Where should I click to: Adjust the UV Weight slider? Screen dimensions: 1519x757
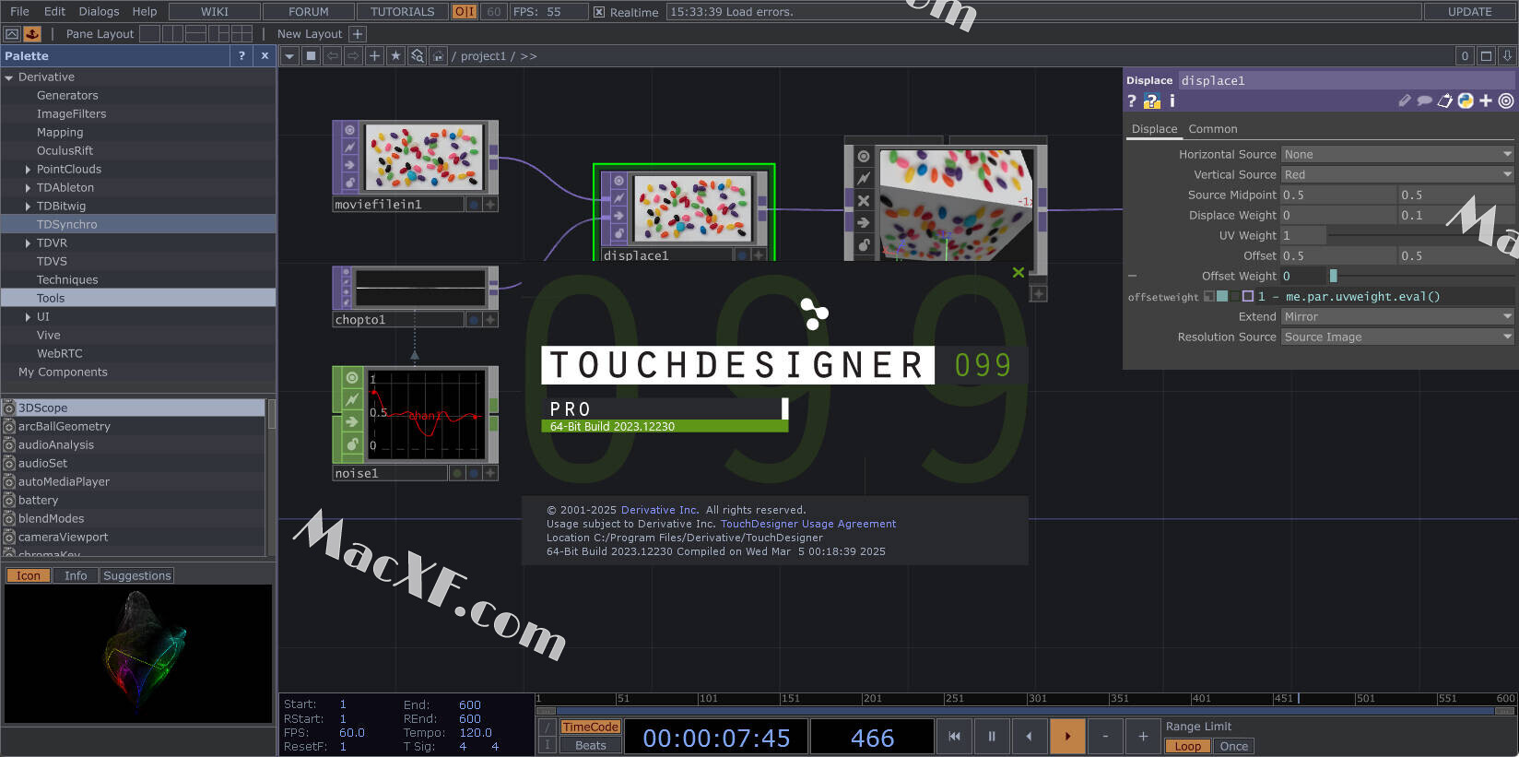(1420, 235)
